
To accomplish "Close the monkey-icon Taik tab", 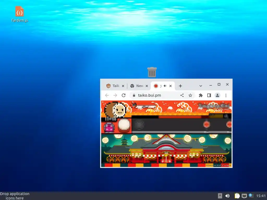I will click(x=123, y=86).
